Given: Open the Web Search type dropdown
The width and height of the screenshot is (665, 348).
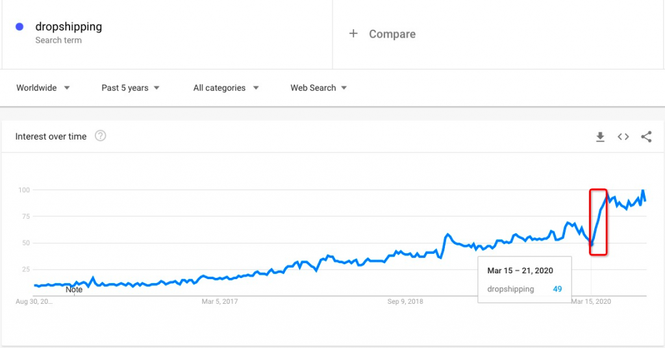Looking at the screenshot, I should (318, 88).
